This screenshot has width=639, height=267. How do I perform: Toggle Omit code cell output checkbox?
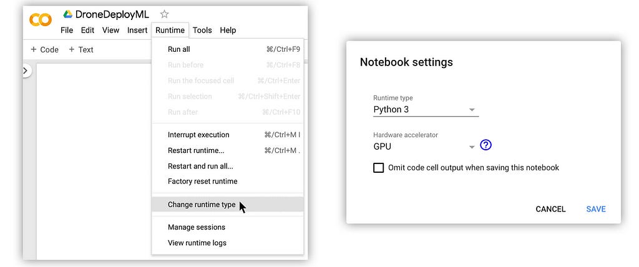[x=379, y=168]
